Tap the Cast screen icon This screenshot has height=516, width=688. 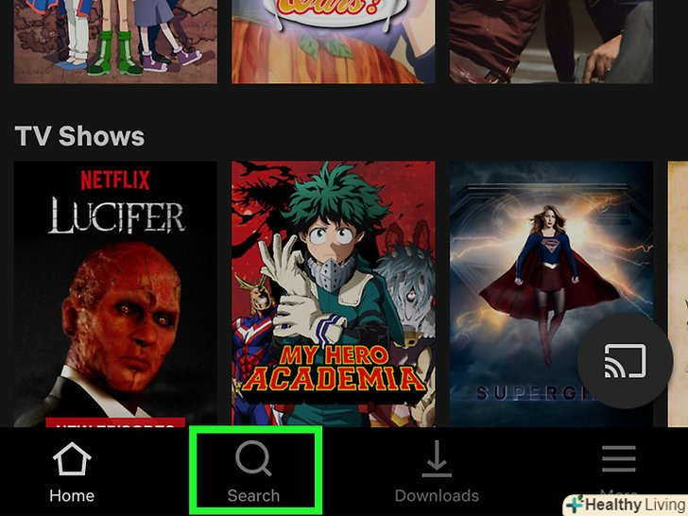coord(626,361)
